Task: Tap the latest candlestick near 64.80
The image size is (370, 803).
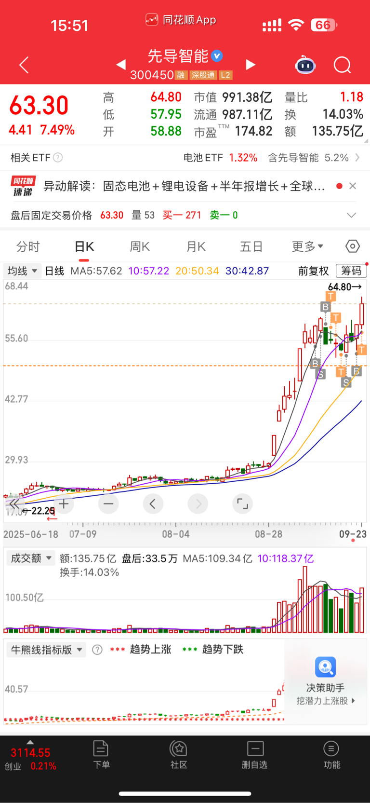Action: tap(362, 313)
